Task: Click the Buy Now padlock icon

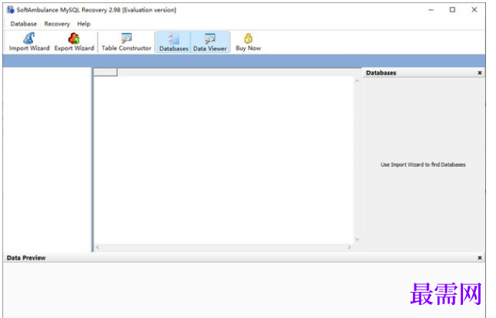Action: (x=248, y=38)
